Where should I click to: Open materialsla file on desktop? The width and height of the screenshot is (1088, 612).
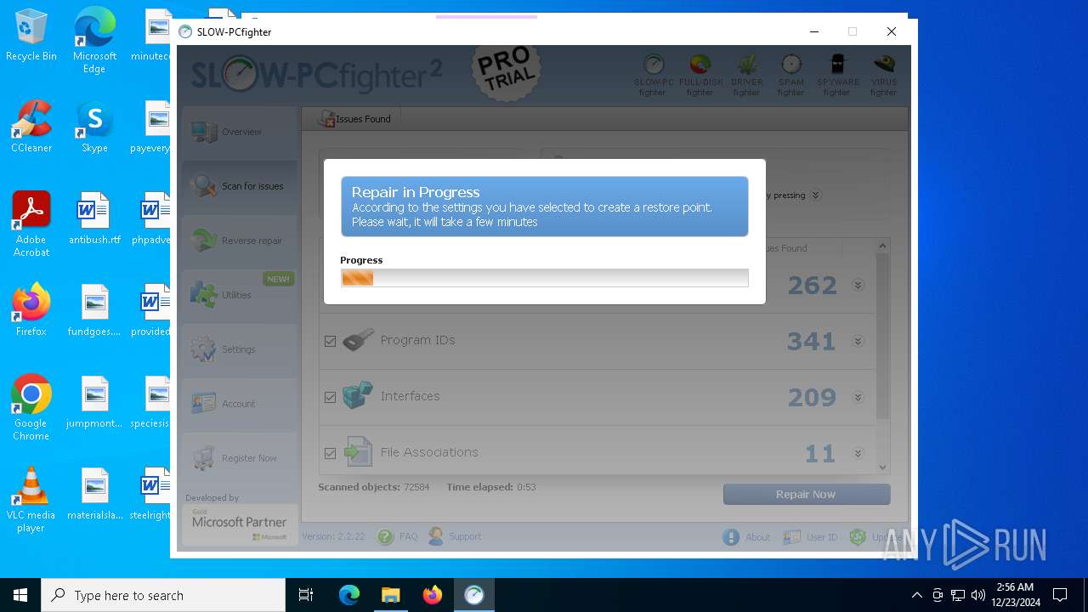coord(94,494)
